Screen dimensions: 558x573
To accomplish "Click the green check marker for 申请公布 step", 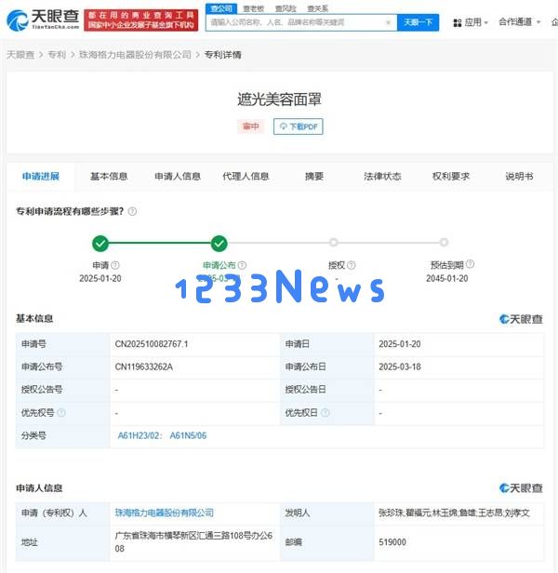I will point(219,244).
